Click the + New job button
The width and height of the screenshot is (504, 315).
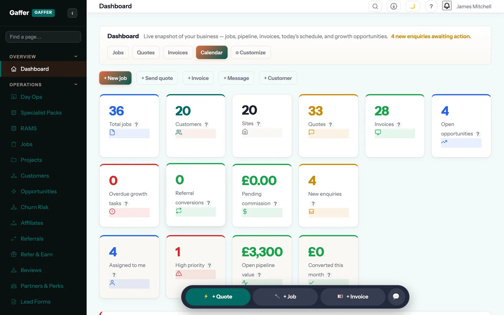coord(115,78)
